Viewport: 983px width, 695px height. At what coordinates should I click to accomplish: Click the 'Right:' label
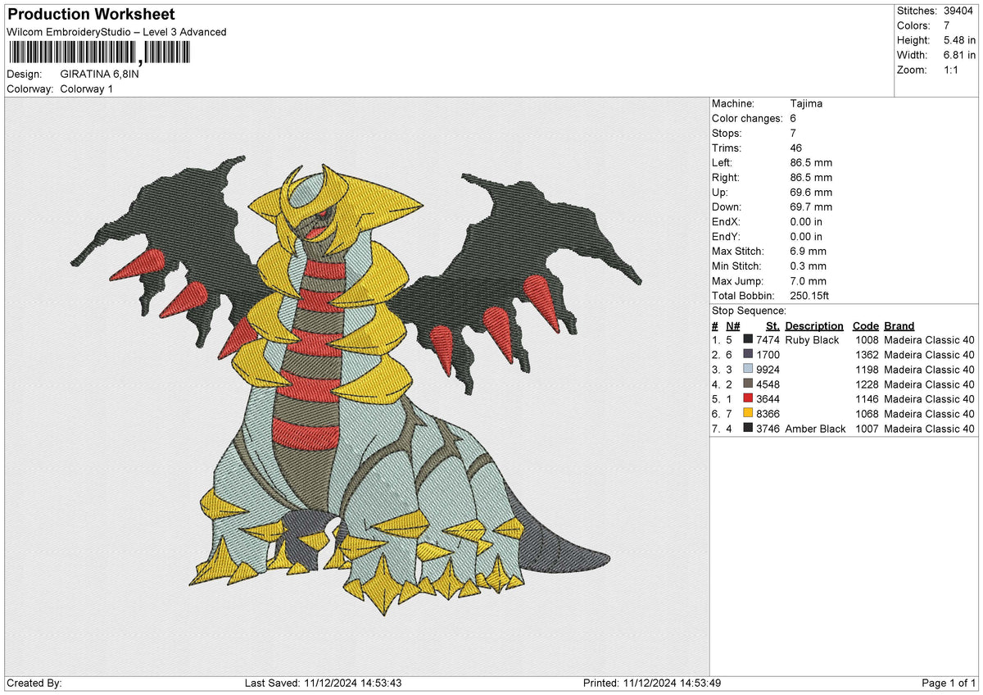point(726,178)
